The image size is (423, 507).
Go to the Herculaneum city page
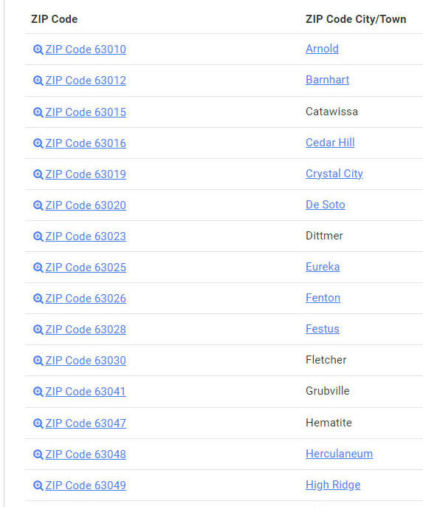pos(339,454)
